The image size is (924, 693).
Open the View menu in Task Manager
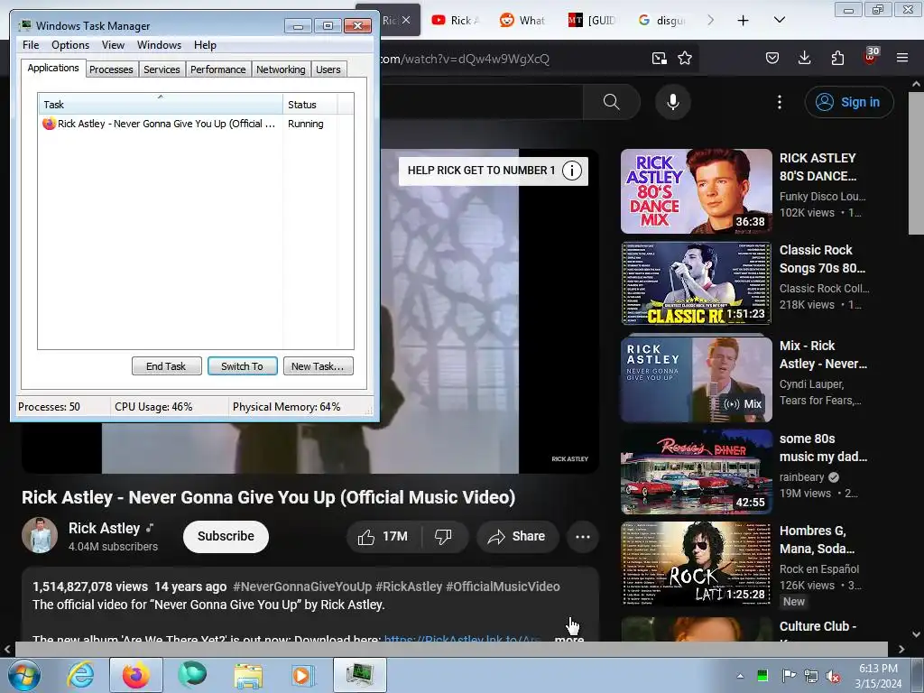tap(113, 45)
